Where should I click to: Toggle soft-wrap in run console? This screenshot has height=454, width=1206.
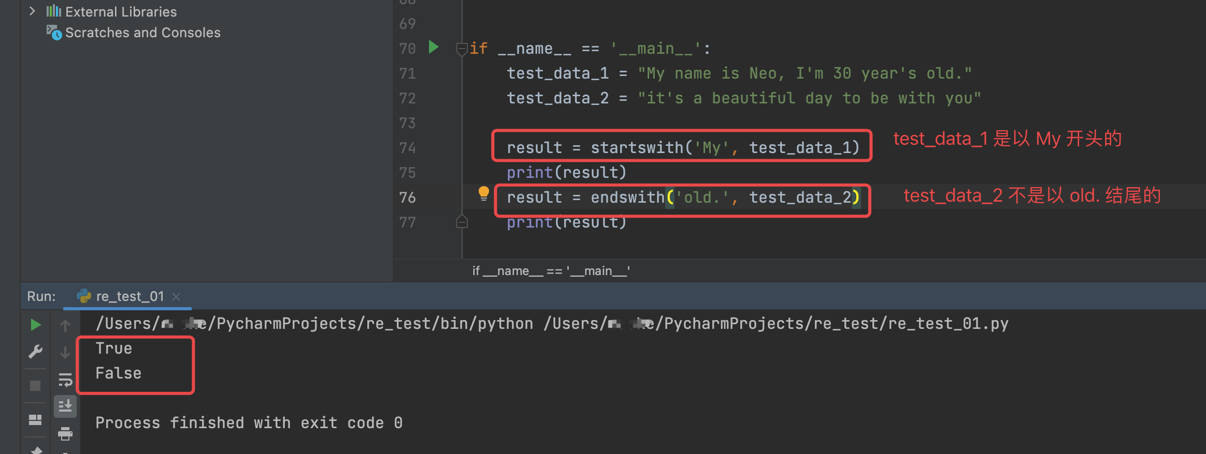[x=65, y=380]
